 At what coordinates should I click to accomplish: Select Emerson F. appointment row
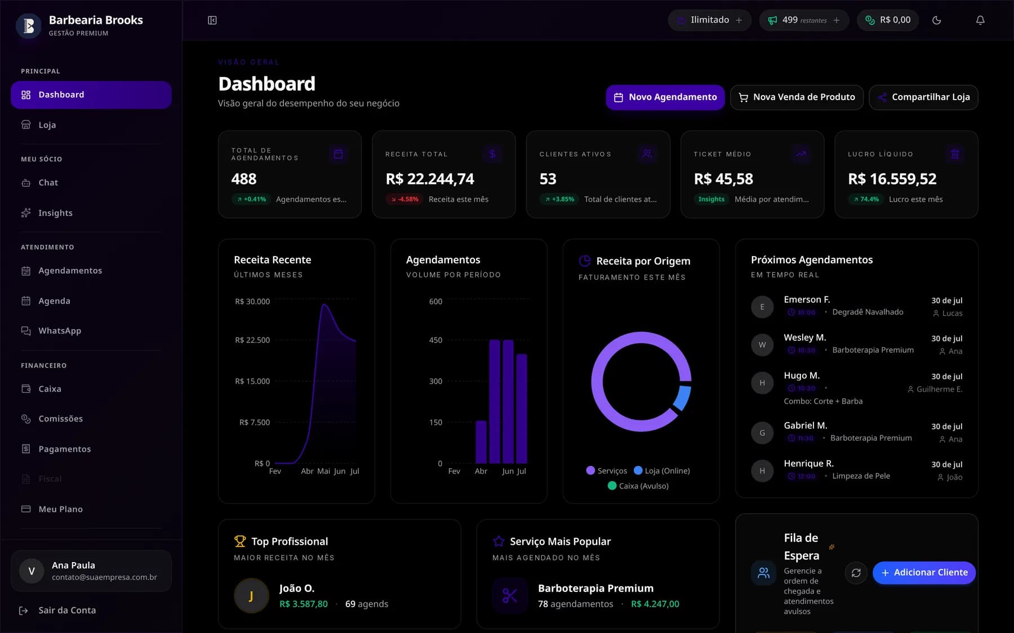pos(857,307)
